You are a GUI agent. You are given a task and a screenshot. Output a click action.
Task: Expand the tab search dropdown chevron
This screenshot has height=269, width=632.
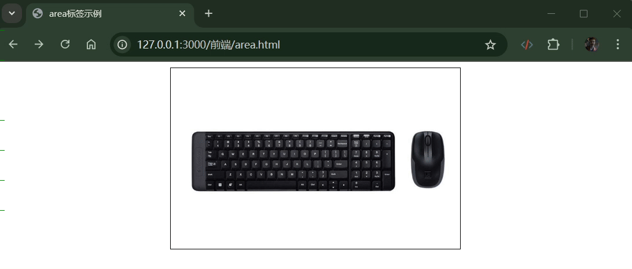12,13
